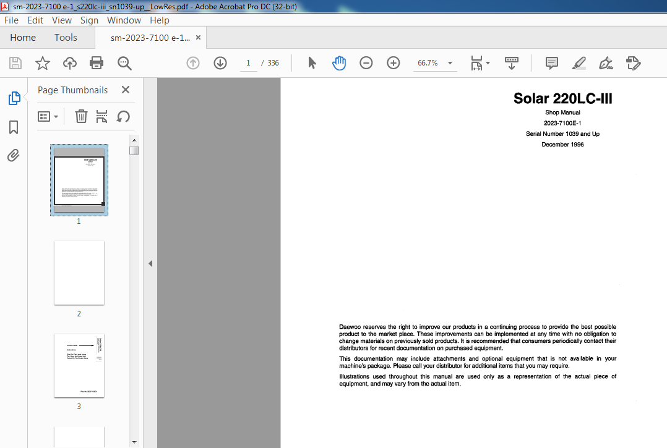Open the View menu

(x=62, y=20)
